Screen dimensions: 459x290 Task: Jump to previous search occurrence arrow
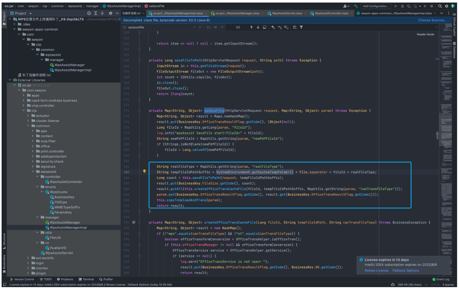coord(251,27)
